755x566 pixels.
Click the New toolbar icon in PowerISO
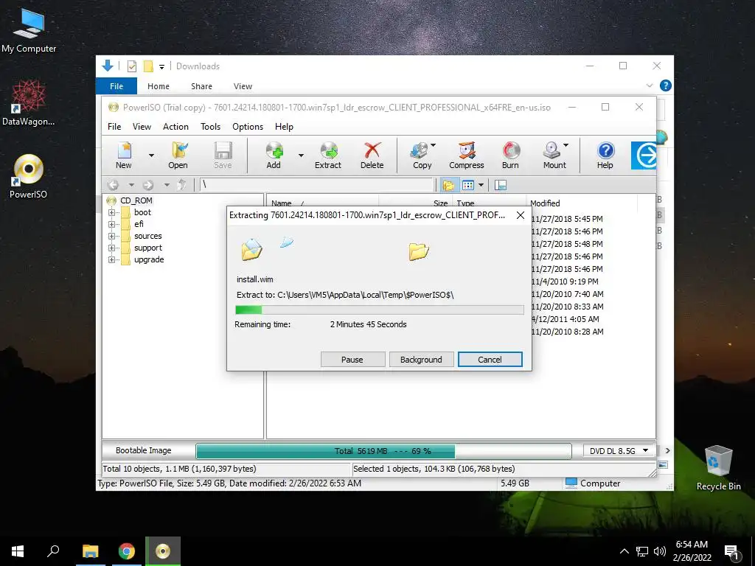pos(124,155)
